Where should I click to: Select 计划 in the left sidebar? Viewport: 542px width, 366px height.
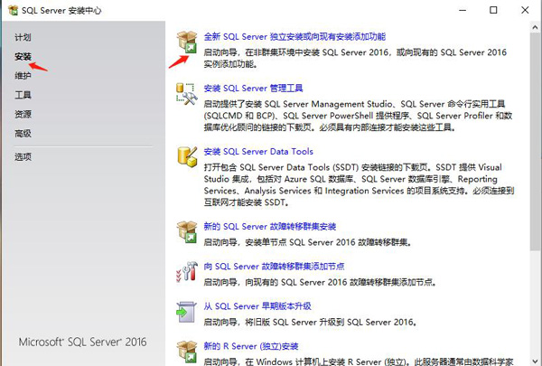(23, 37)
